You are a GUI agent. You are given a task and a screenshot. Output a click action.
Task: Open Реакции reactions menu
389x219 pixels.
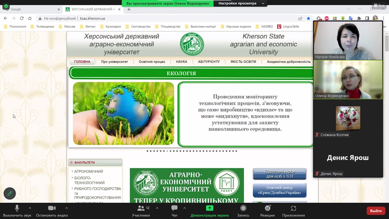(268, 211)
